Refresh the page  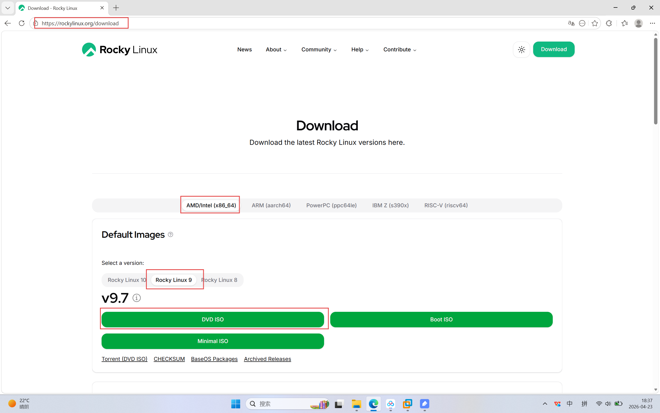[x=22, y=23]
